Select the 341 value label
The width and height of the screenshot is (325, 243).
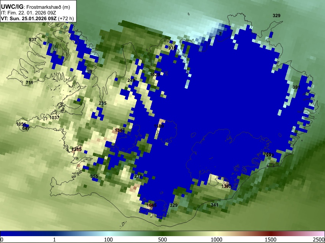pyautogui.click(x=214, y=205)
